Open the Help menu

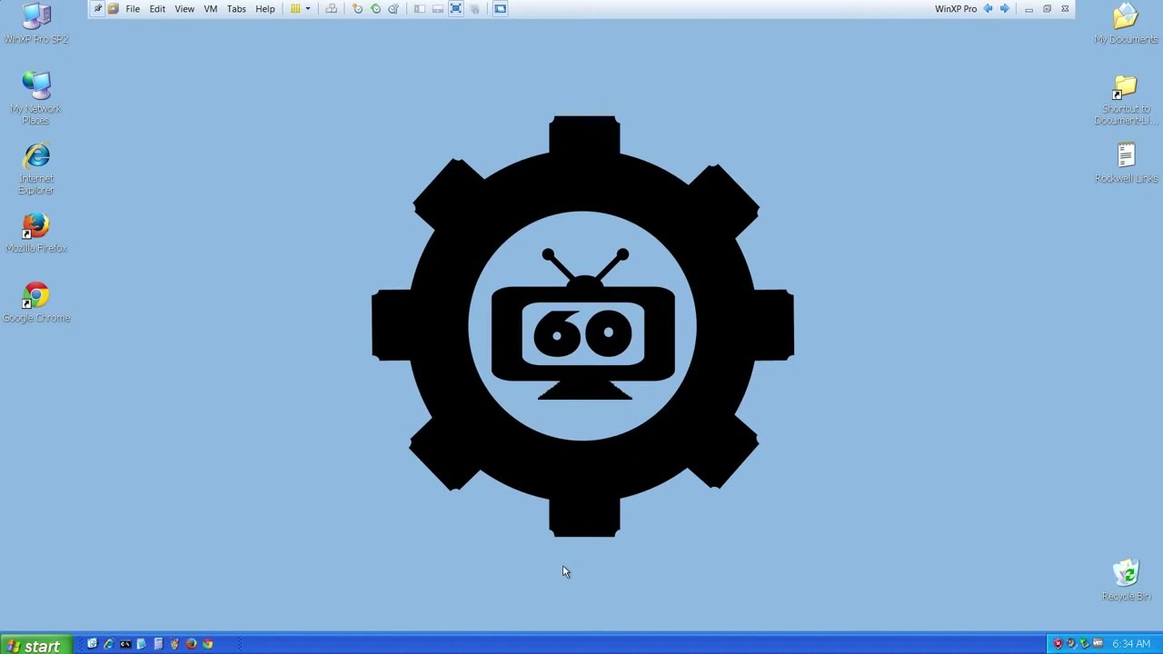click(x=265, y=9)
